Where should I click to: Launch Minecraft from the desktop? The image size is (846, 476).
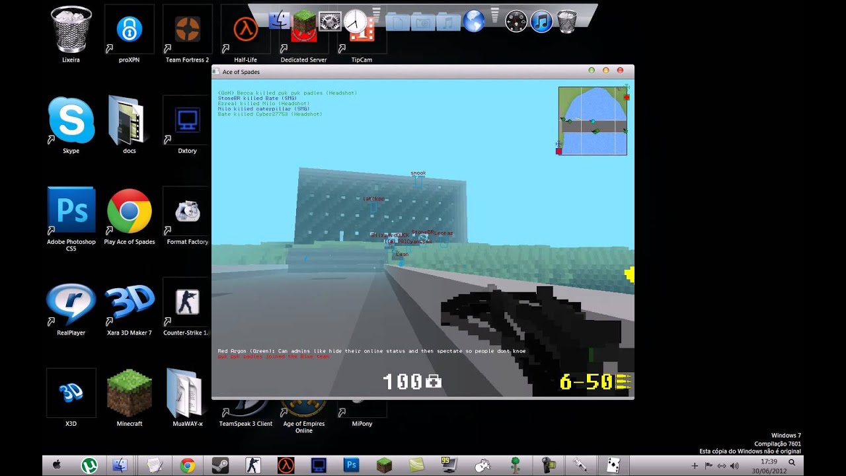click(x=130, y=398)
